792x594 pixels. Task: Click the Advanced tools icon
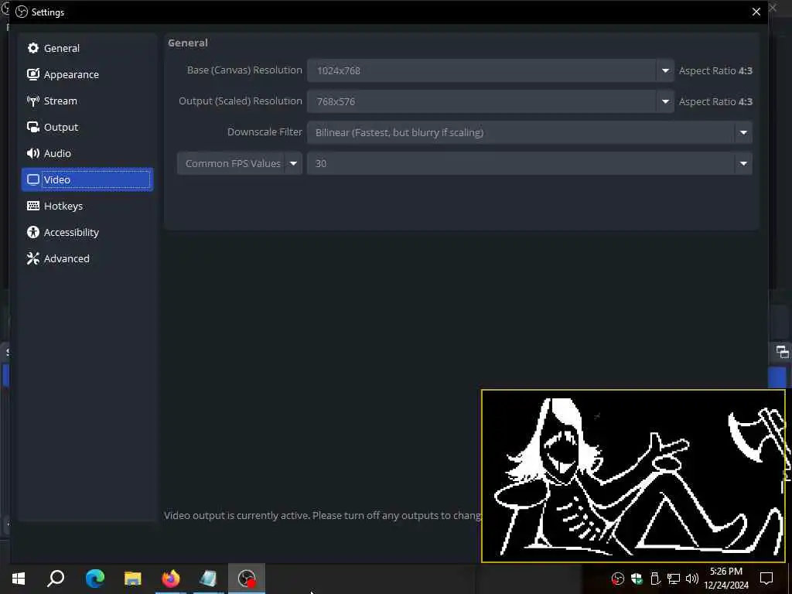click(x=32, y=258)
